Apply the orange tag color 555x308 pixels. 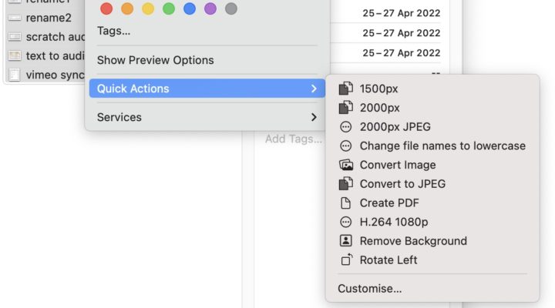[127, 8]
